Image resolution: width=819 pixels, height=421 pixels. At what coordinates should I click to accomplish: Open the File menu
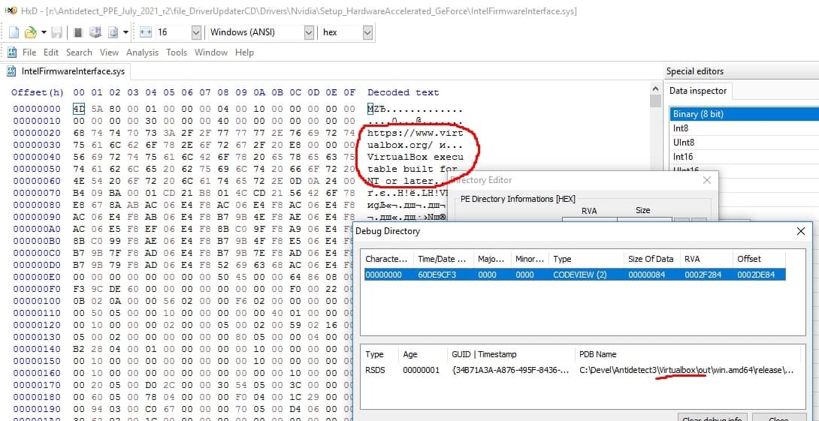[29, 53]
